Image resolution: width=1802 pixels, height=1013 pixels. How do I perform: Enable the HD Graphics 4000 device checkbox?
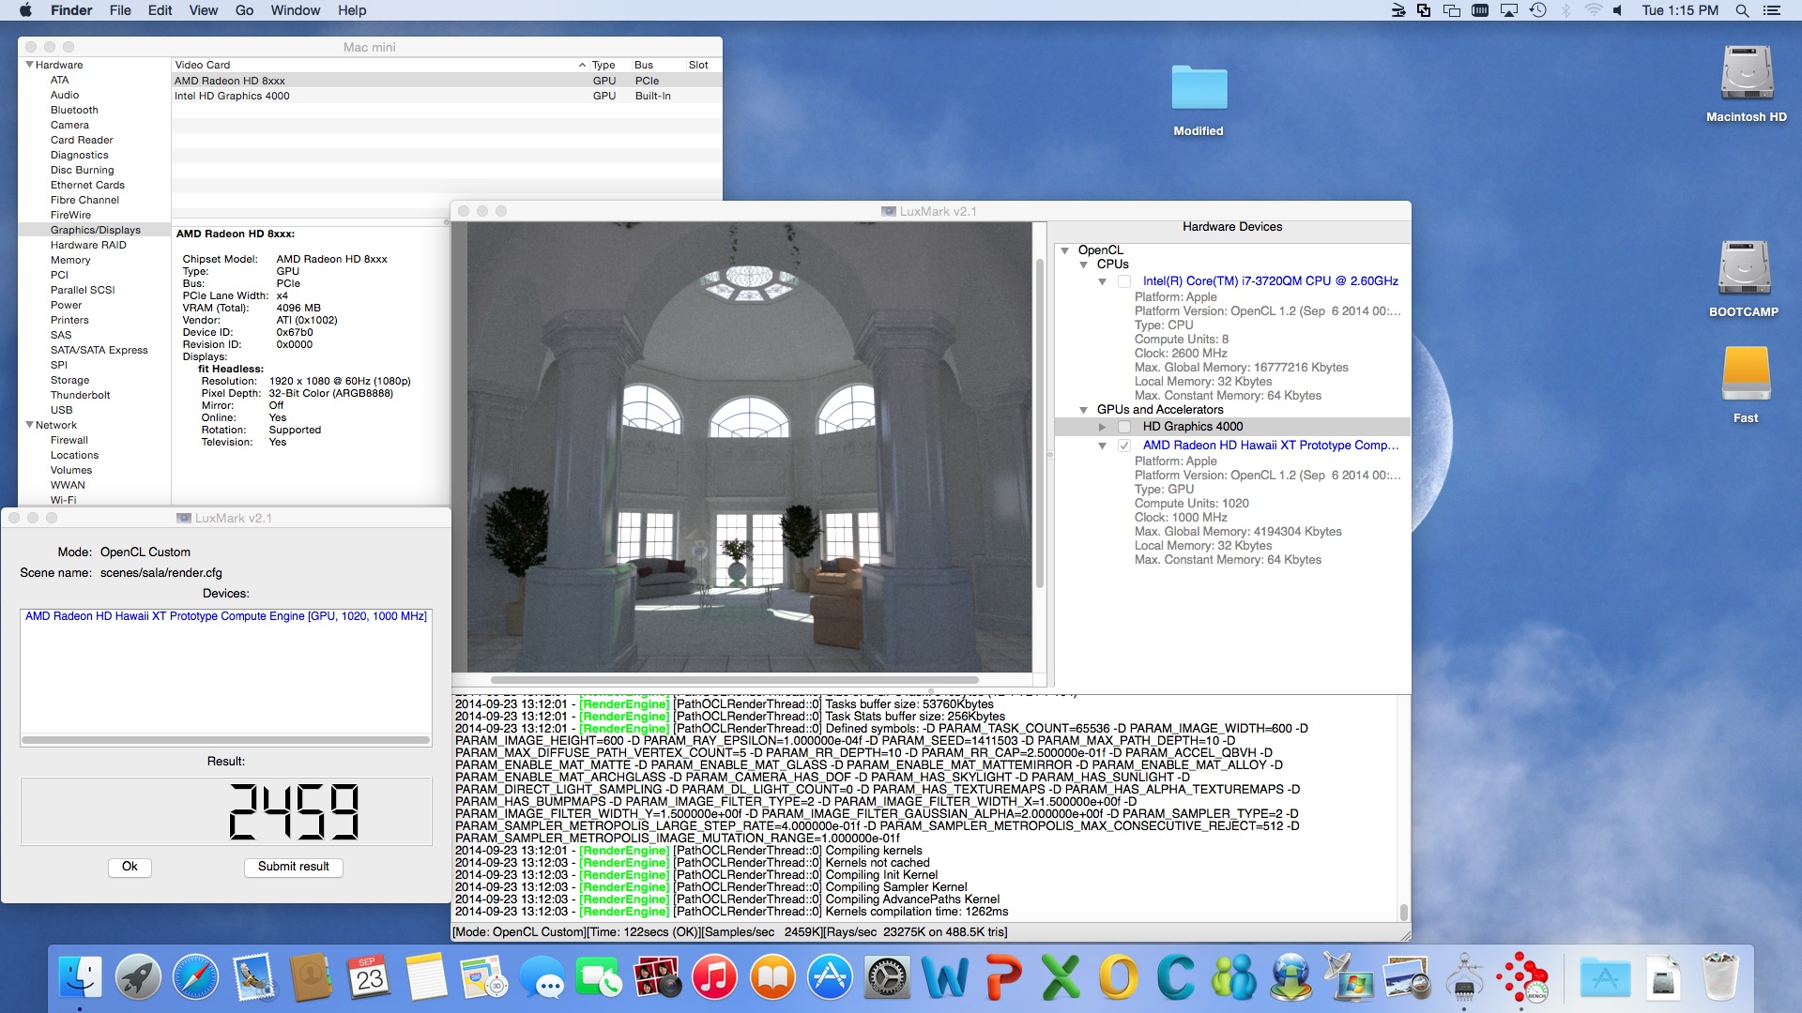pyautogui.click(x=1123, y=427)
